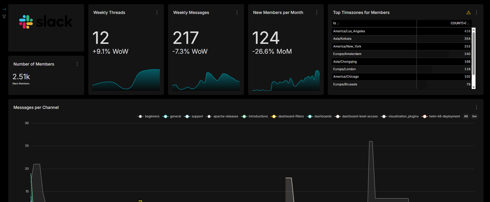Open Number of Members options menu

[77, 64]
